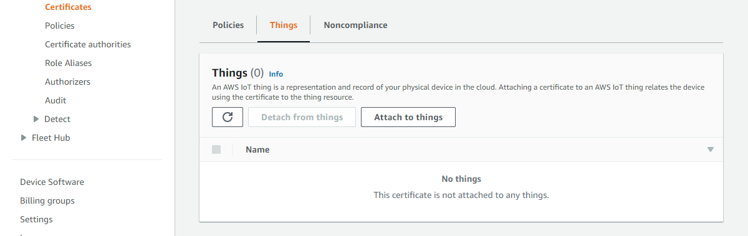The height and width of the screenshot is (236, 748).
Task: Open the Noncompliance tab
Action: 355,26
